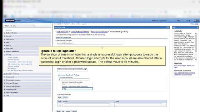The image size is (200, 112).
Task: Expand the UDDI navigation section
Action: tap(5, 96)
